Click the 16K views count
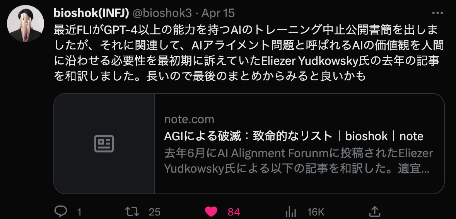The image size is (456, 219). [316, 212]
